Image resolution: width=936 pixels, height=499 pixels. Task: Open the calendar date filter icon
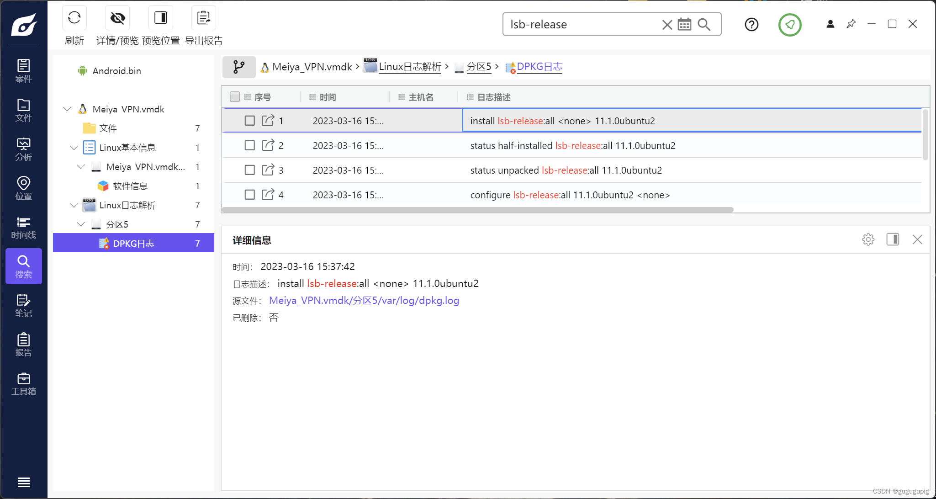pyautogui.click(x=684, y=24)
